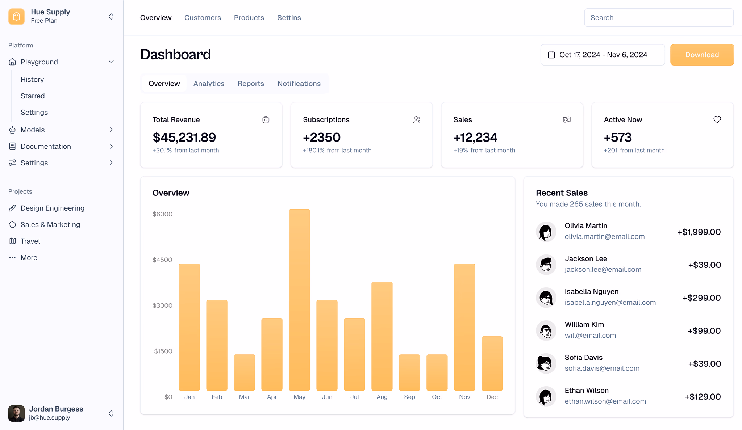Click the shopping bag icon in Total Revenue
This screenshot has height=430, width=742.
click(x=266, y=120)
